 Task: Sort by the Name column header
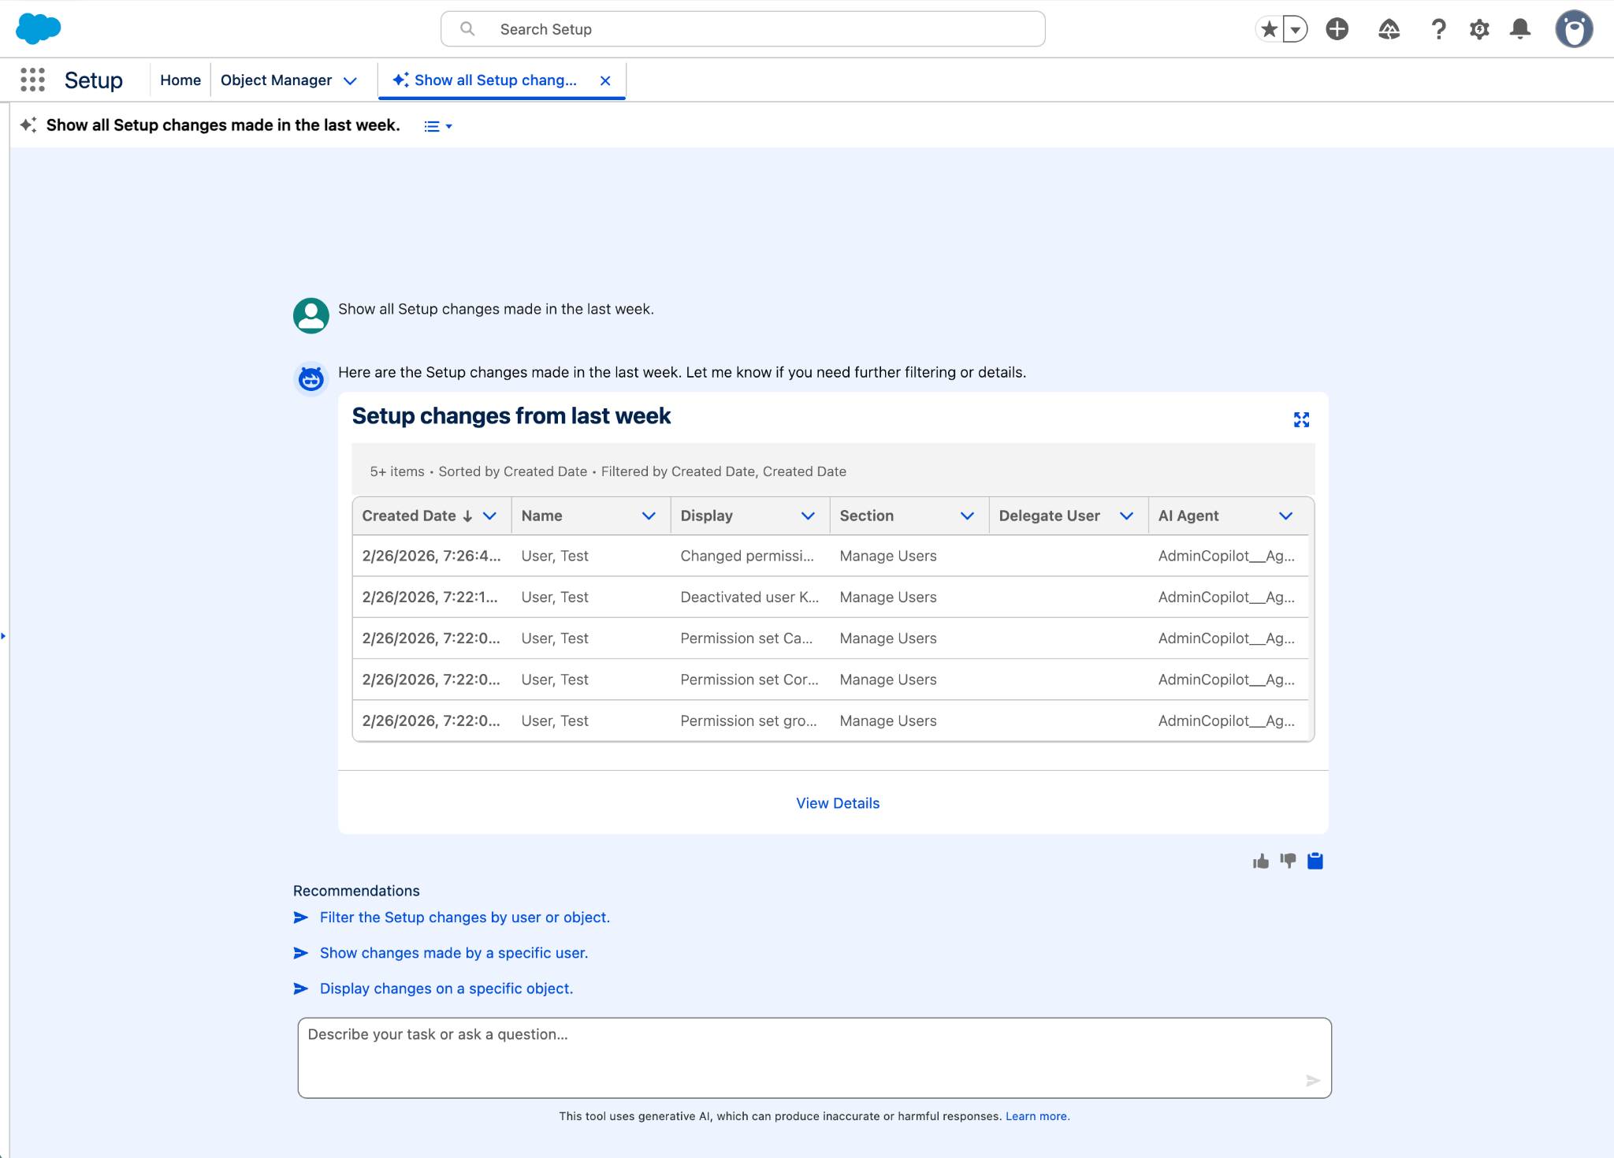pyautogui.click(x=542, y=516)
